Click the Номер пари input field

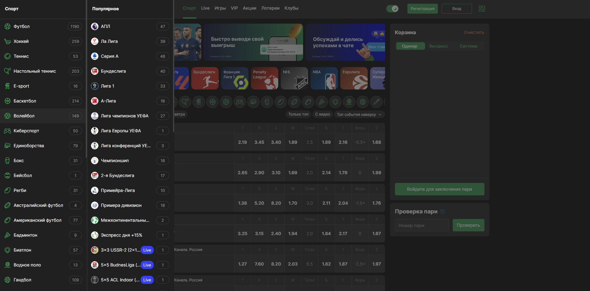422,225
